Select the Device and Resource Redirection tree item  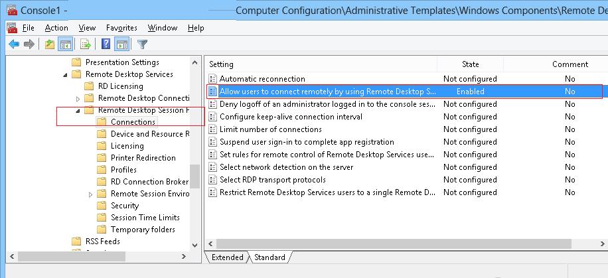(x=149, y=134)
